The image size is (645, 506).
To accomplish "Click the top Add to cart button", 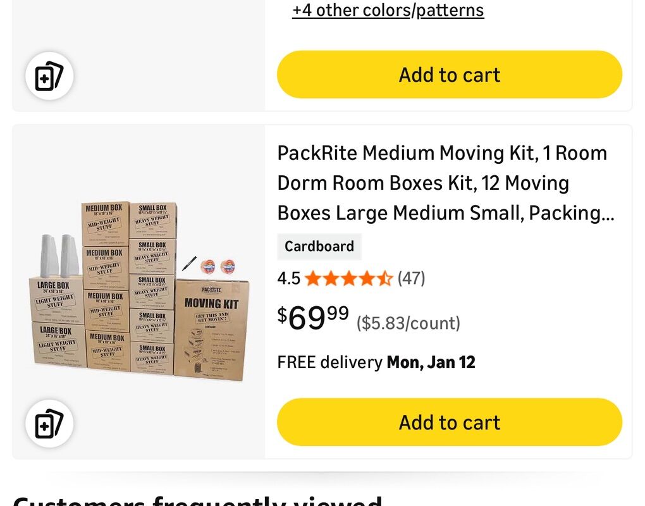I will point(449,75).
